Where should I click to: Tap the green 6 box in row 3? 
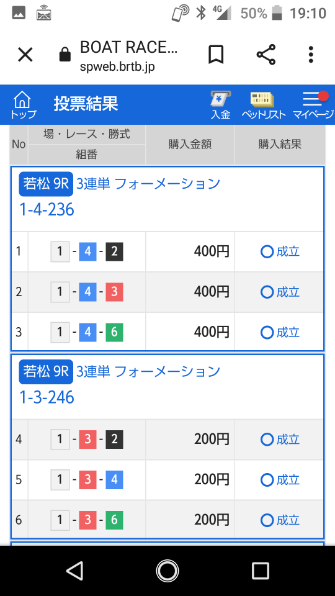[114, 333]
